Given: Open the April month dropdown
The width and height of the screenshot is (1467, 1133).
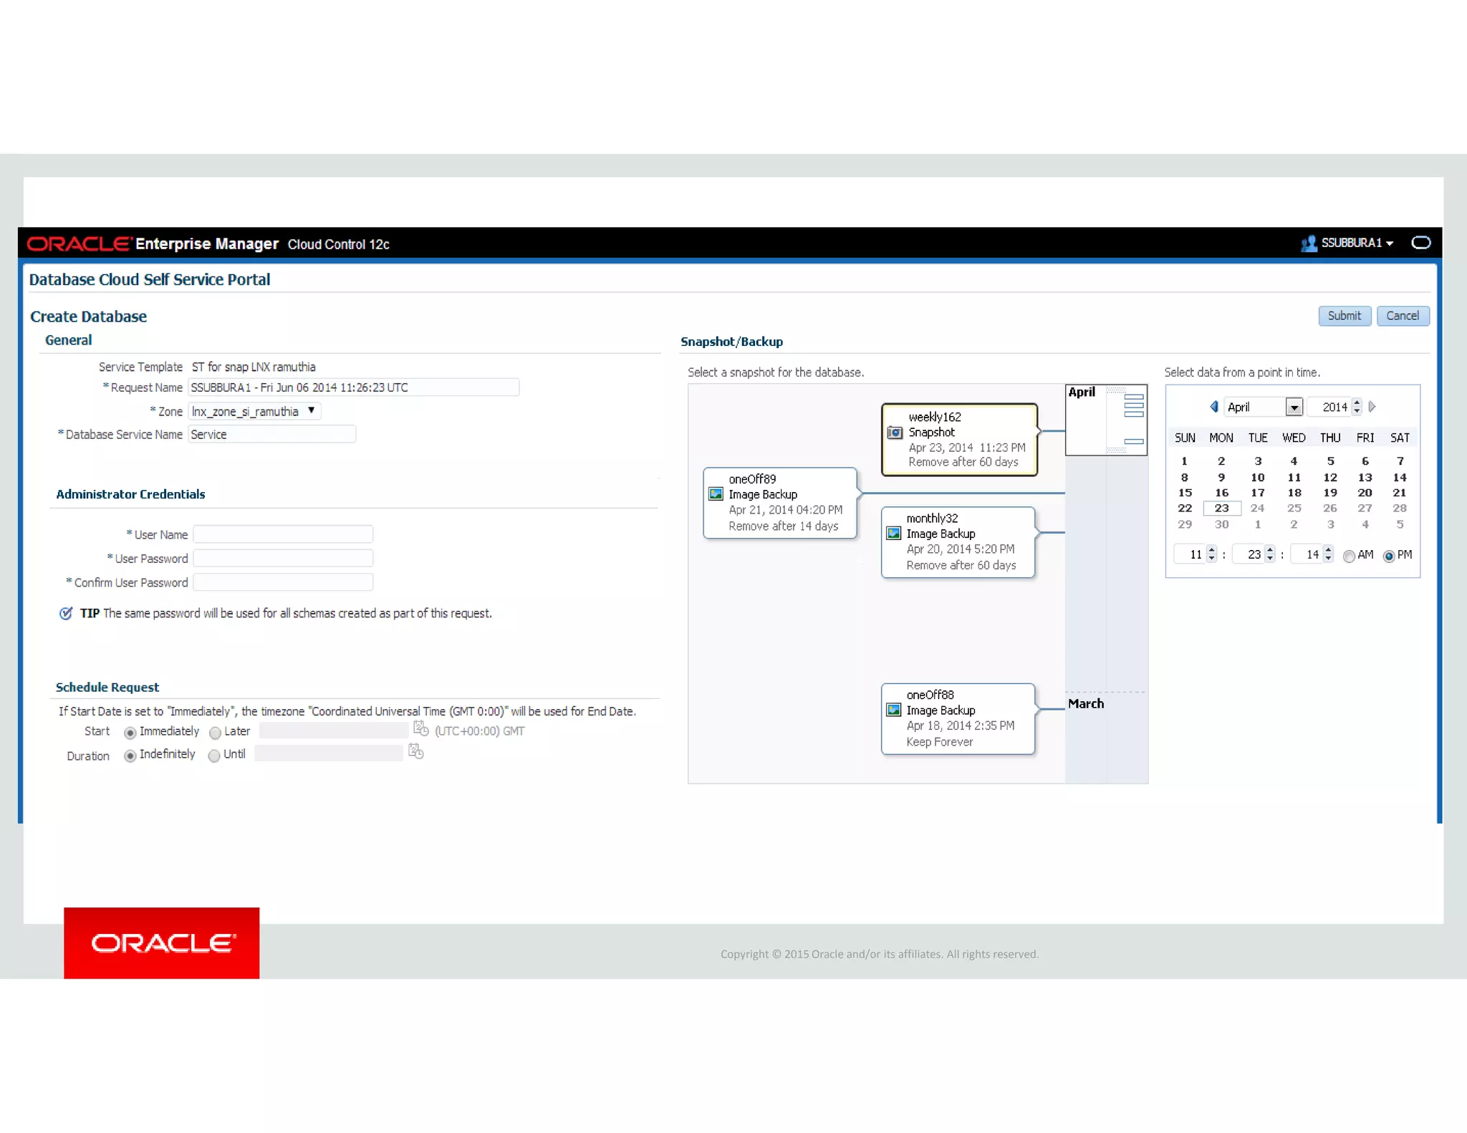Looking at the screenshot, I should click(1293, 408).
